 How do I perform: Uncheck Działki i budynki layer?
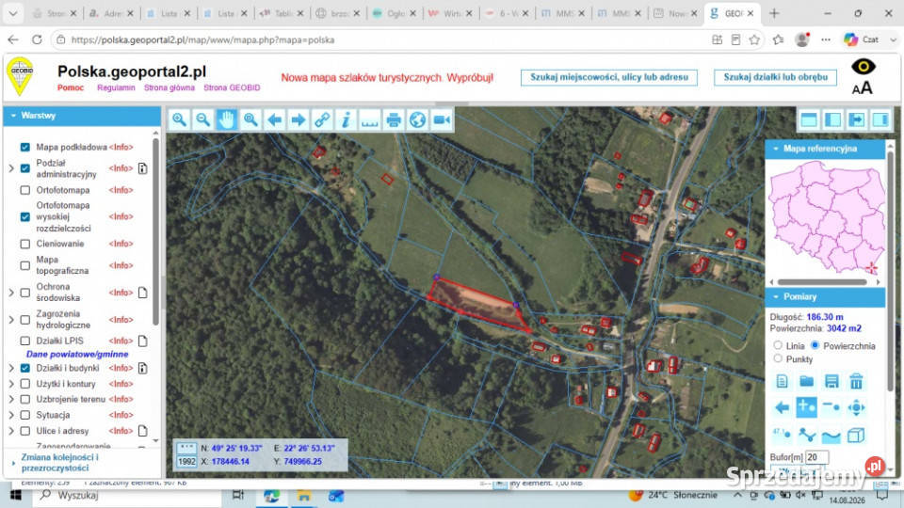click(x=24, y=368)
